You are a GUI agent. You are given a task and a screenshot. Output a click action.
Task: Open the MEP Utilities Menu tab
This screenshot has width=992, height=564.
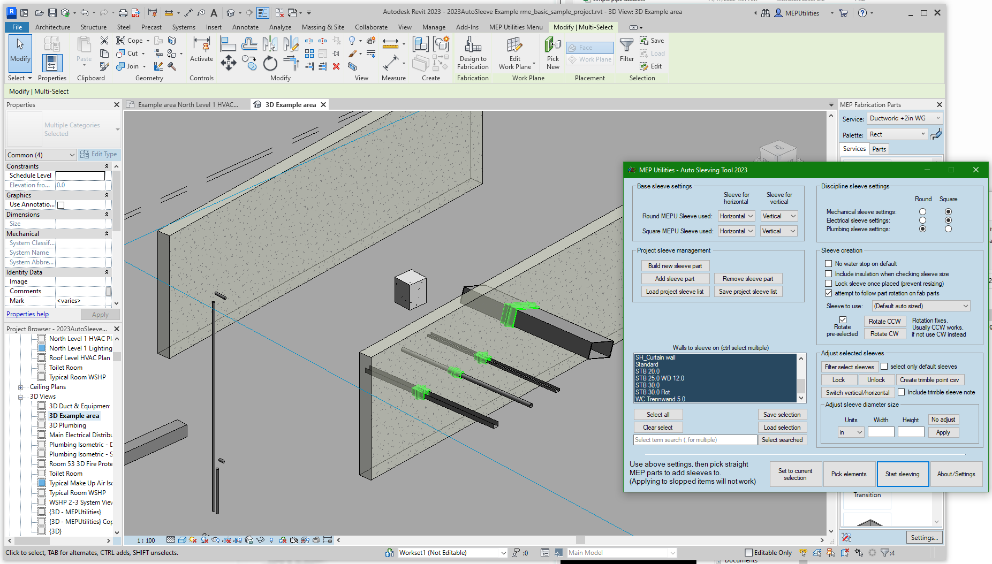click(x=516, y=27)
